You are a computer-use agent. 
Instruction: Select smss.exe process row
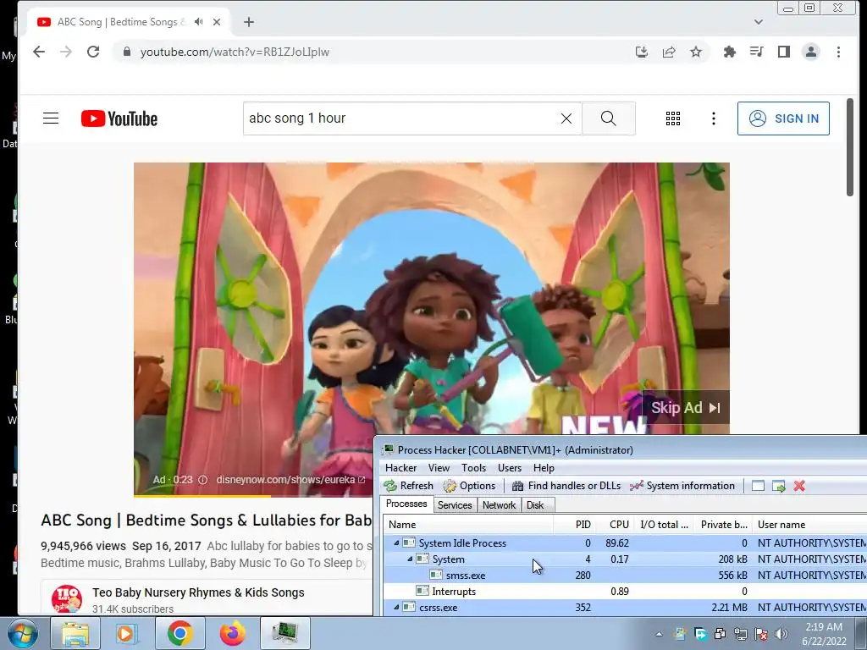625,576
